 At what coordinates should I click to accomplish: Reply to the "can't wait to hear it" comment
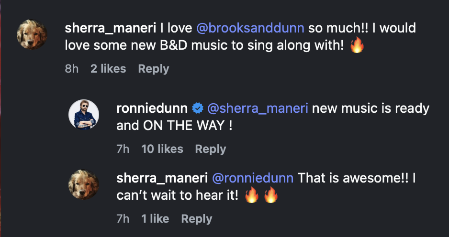197,219
